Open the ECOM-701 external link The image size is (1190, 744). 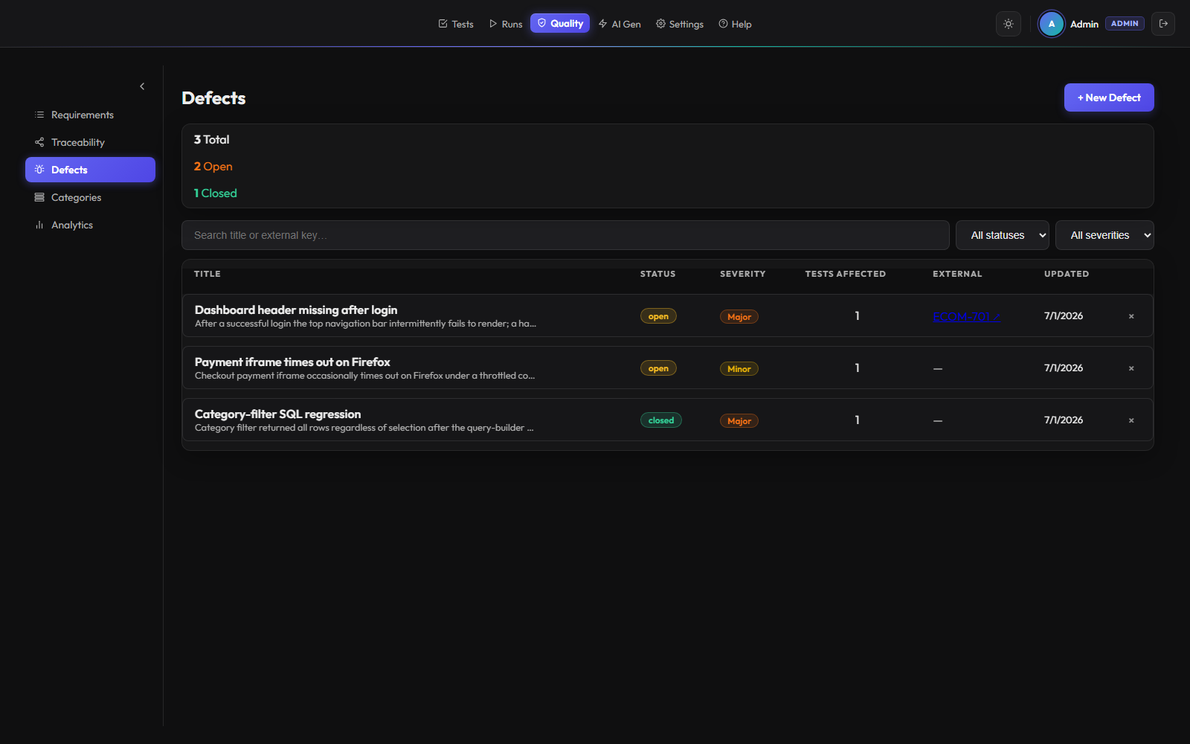[x=966, y=316]
